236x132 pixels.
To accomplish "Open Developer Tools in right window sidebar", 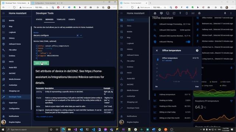I will 134,108.
